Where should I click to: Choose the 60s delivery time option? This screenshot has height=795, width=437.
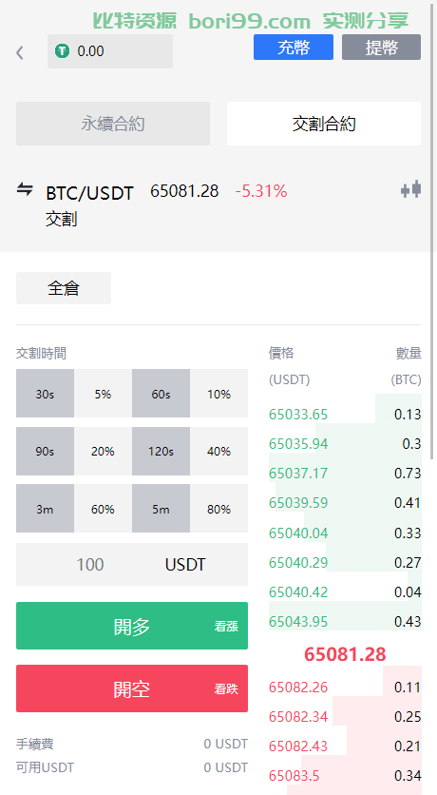point(161,394)
